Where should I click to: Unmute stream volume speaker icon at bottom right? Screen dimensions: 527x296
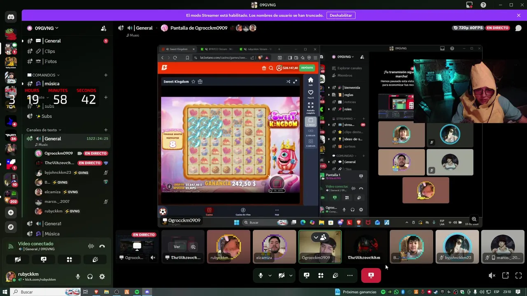pos(492,275)
